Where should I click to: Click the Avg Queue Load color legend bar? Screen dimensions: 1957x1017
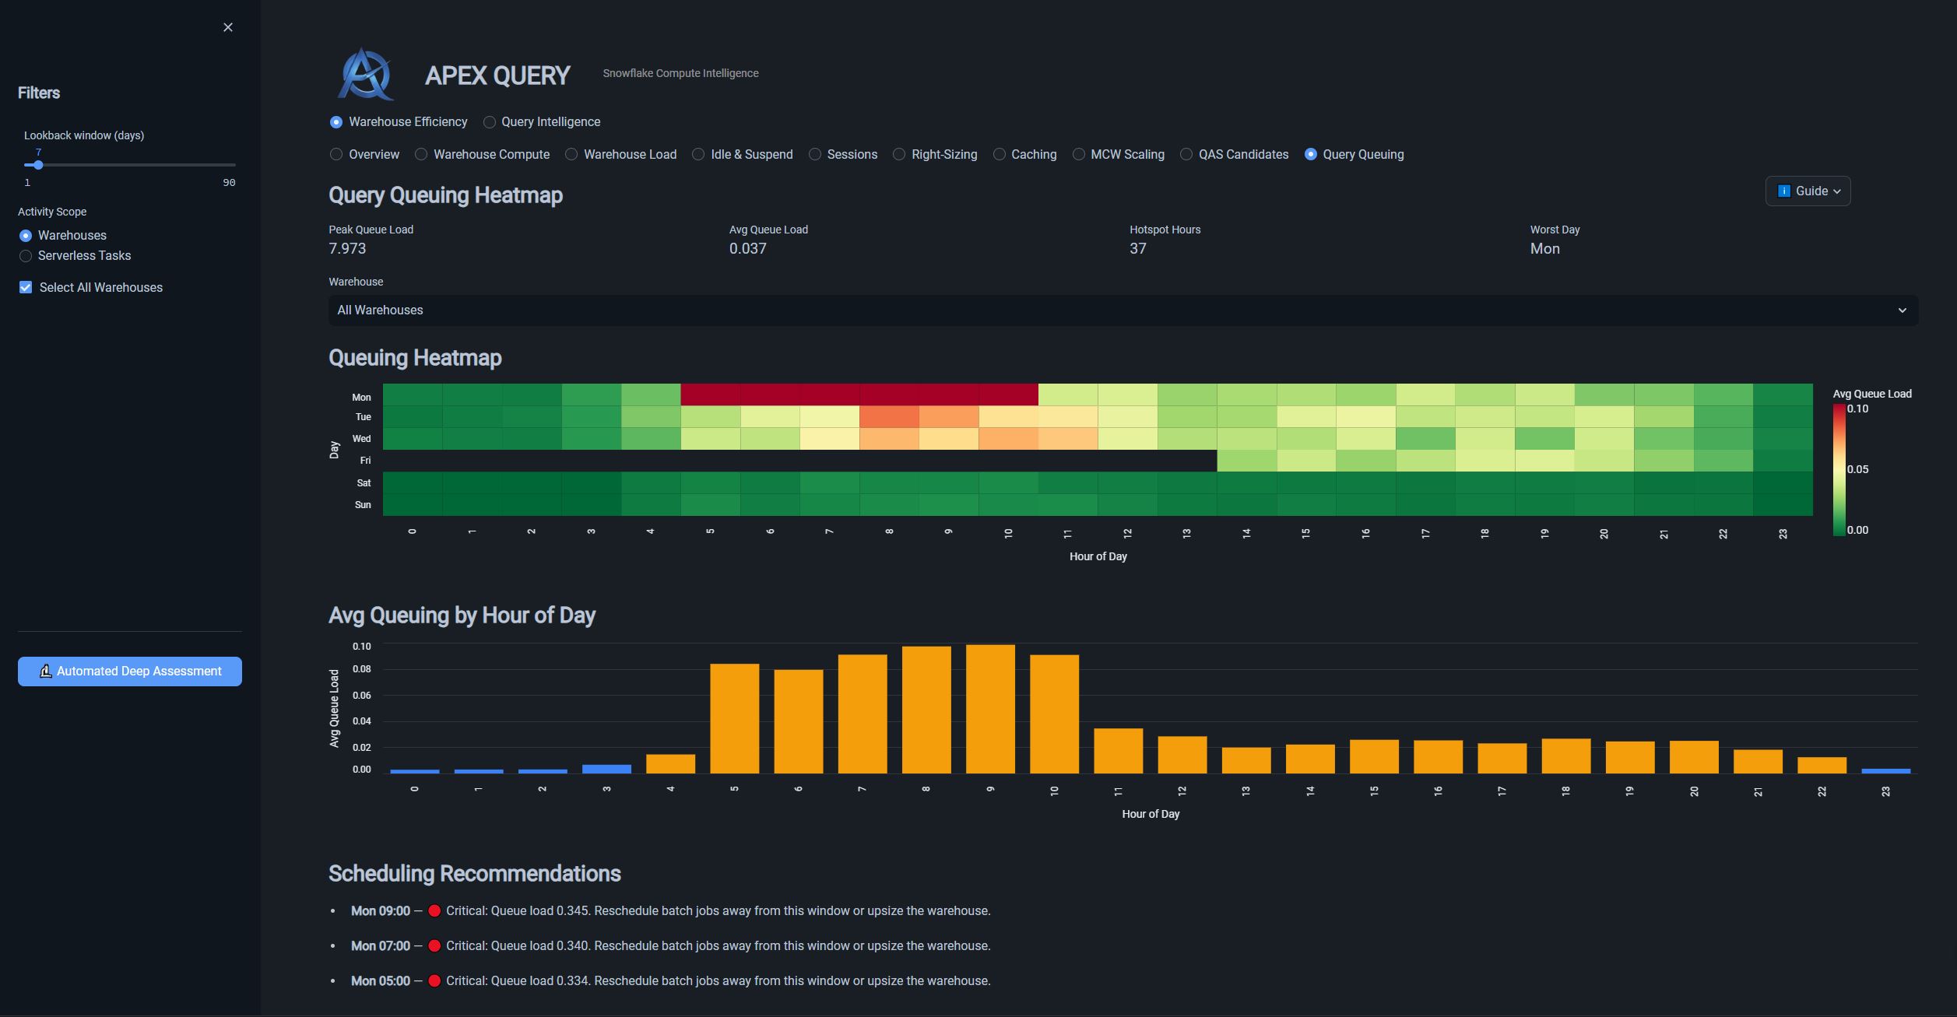pos(1839,469)
